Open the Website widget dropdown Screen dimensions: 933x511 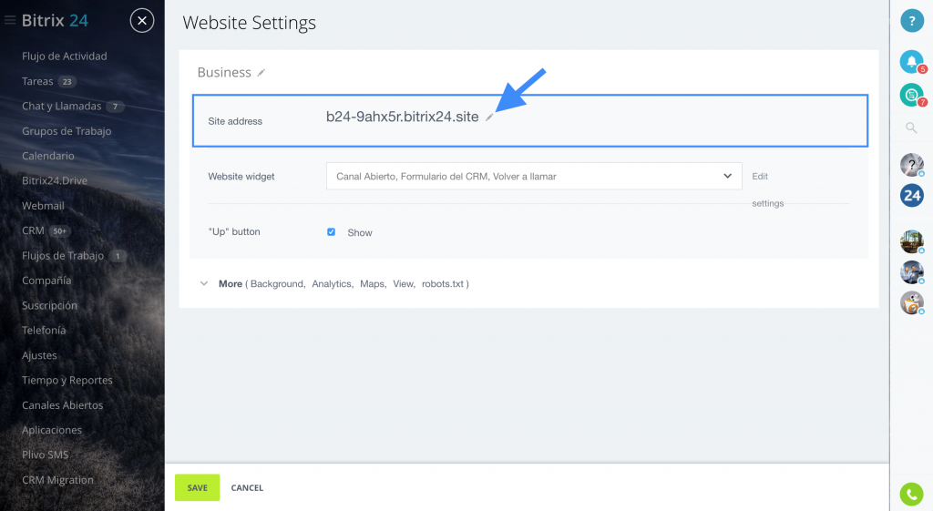click(x=534, y=176)
